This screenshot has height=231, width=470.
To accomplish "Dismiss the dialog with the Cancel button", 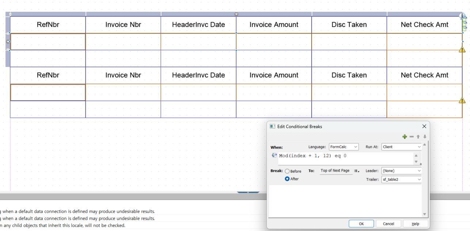I will 388,224.
